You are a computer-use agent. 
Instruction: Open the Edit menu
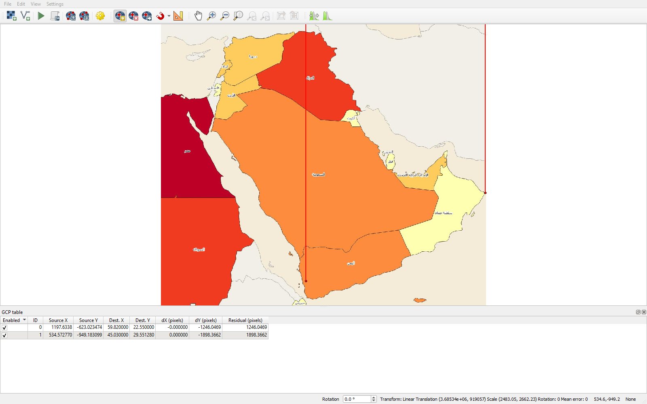(x=21, y=4)
